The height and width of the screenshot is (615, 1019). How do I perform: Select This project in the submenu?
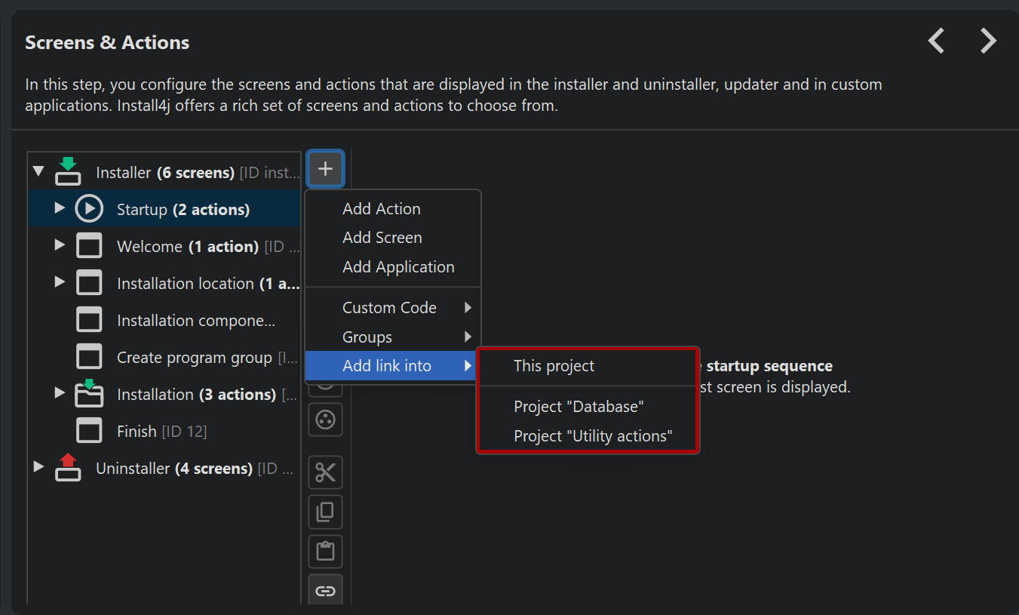click(554, 366)
